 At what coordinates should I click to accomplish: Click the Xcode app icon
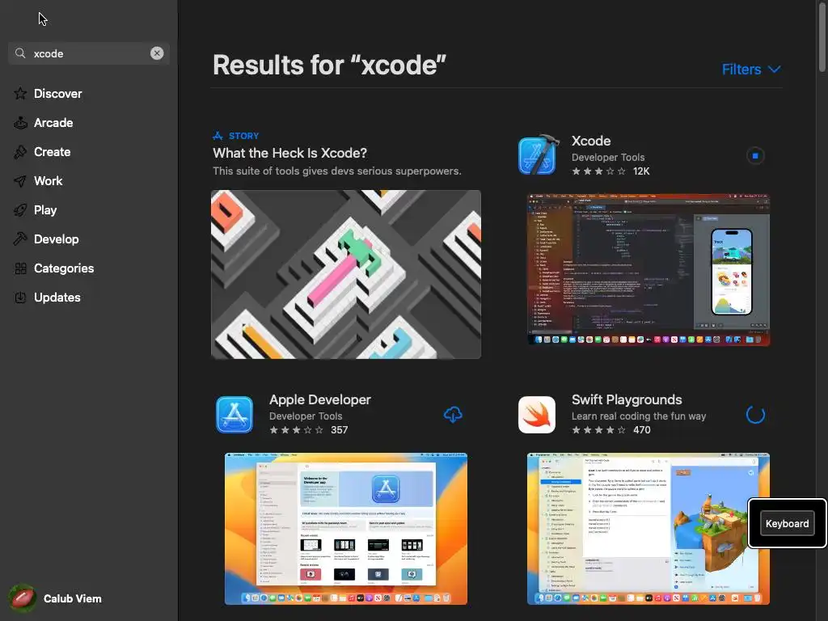pos(537,155)
